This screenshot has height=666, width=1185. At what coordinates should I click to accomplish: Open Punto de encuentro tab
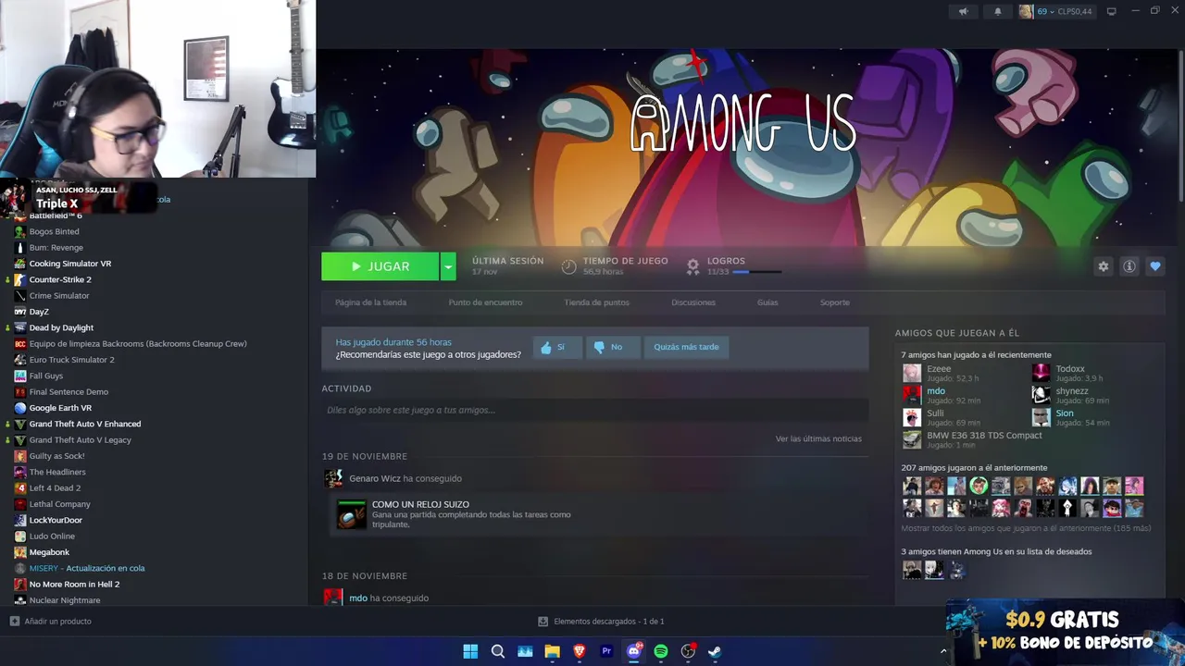click(485, 302)
